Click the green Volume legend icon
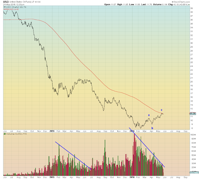The height and width of the screenshot is (179, 199). (5, 134)
